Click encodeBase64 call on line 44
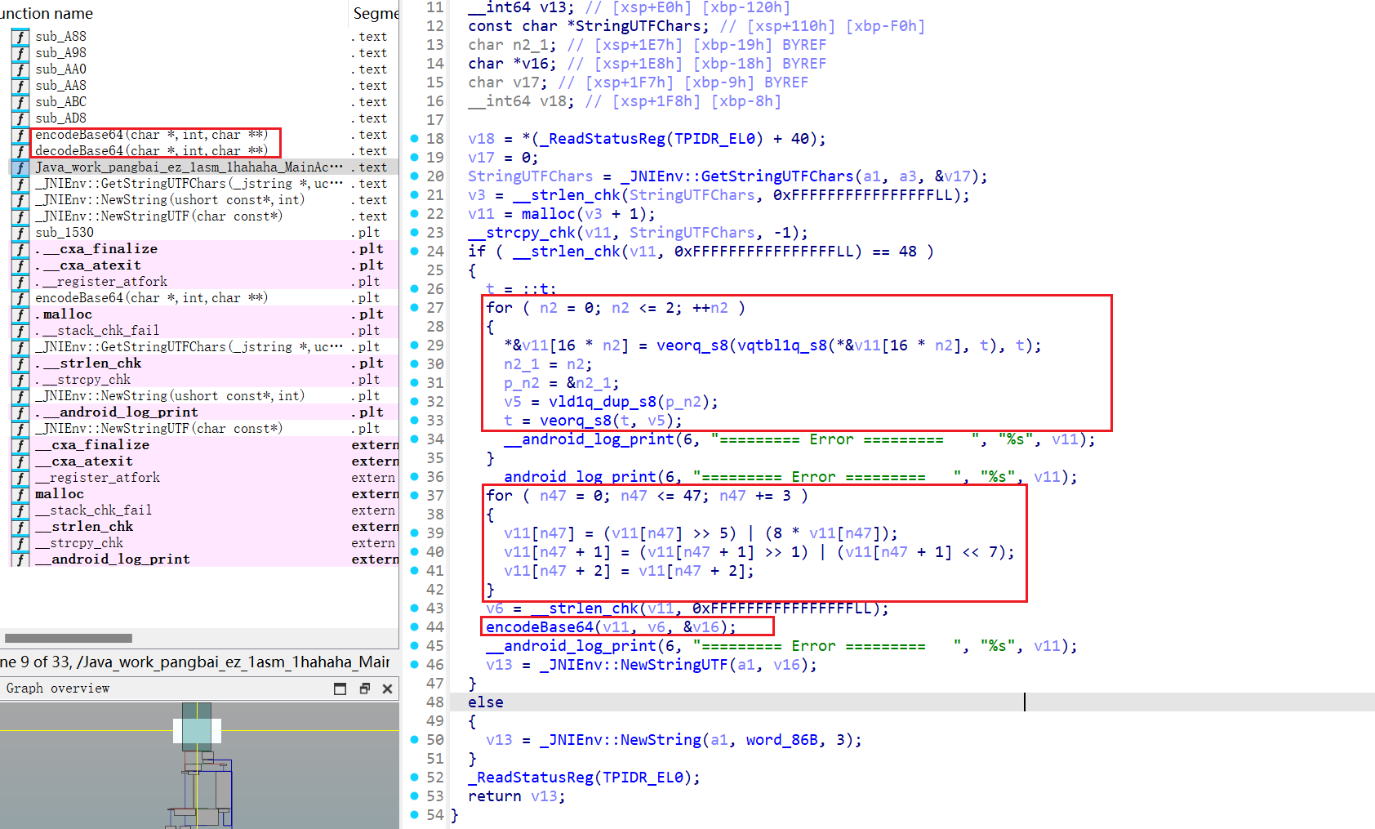 point(540,627)
